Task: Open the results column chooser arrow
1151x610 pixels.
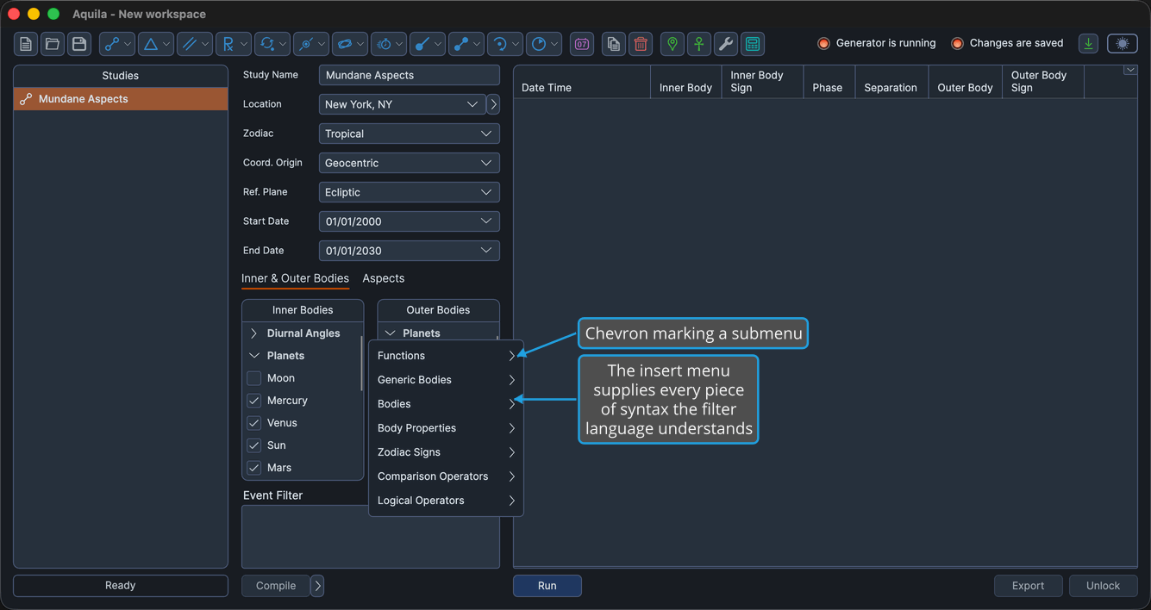Action: [x=1129, y=71]
